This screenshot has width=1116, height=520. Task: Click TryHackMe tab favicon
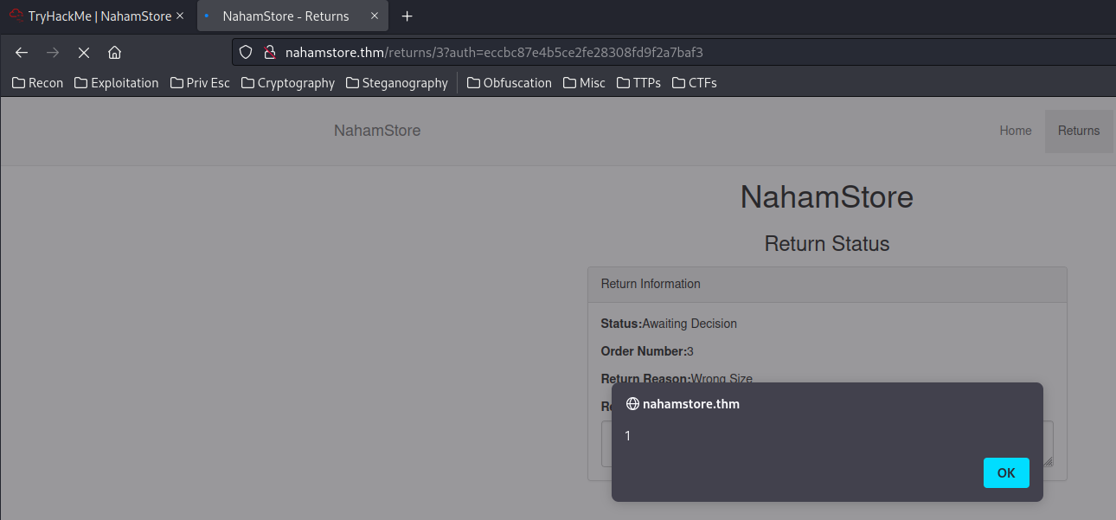(x=16, y=16)
